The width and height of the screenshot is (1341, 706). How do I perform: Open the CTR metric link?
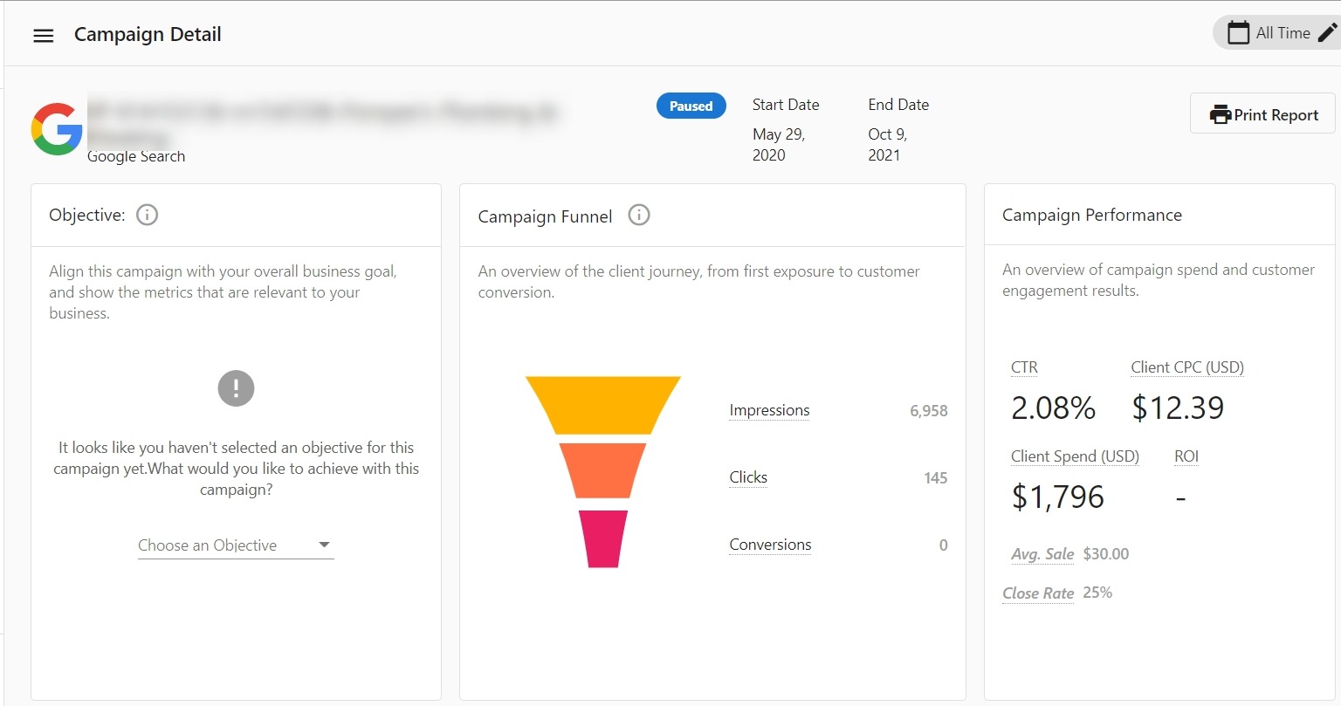[x=1023, y=367]
